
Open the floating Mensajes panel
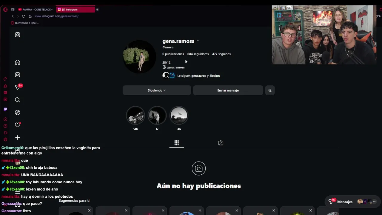click(x=352, y=202)
